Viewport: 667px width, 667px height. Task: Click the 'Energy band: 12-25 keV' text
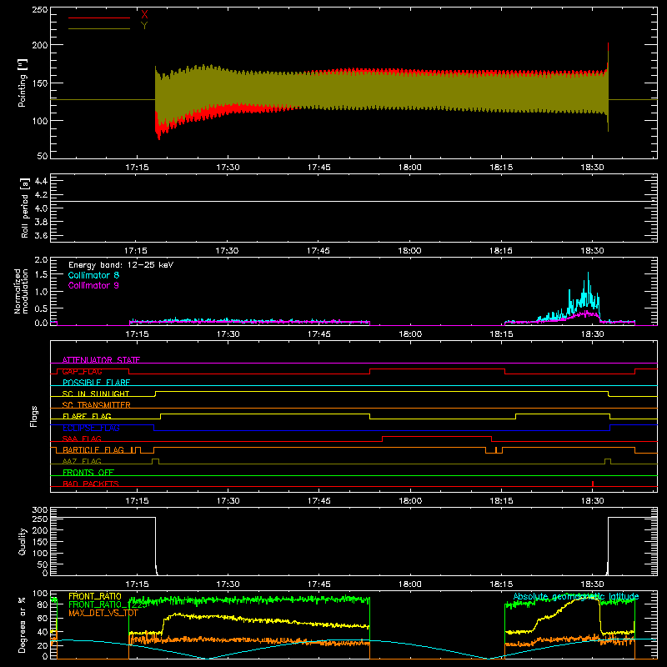coord(121,265)
